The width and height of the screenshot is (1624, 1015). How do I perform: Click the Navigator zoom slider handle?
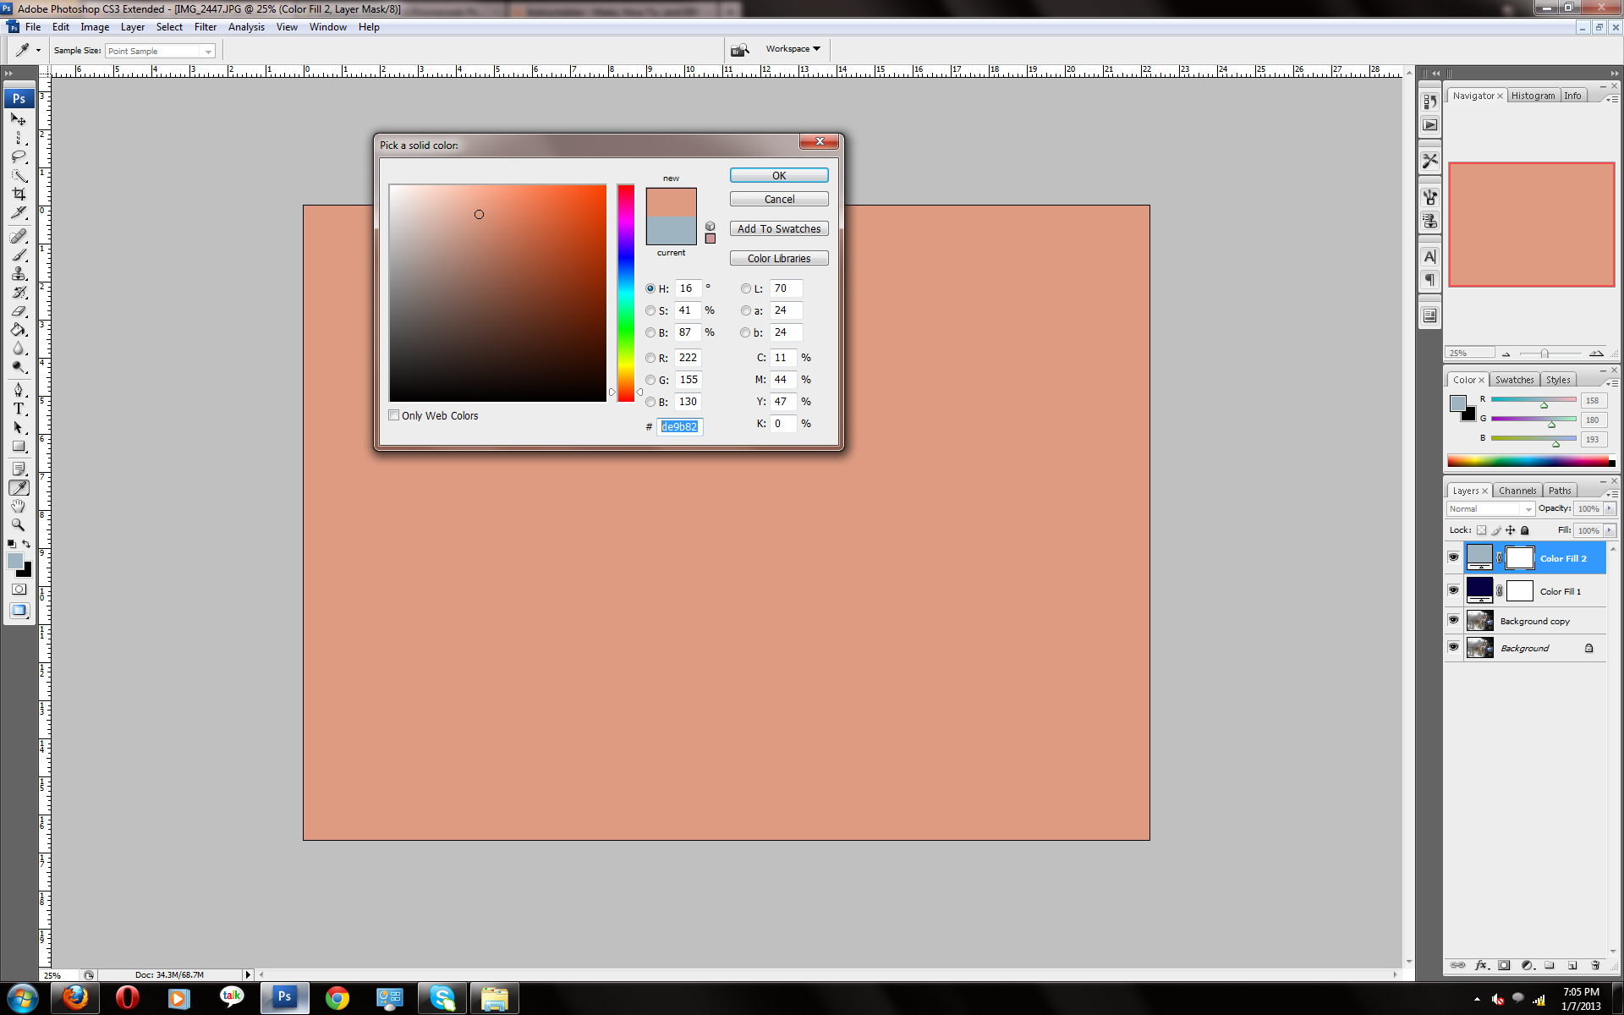point(1544,354)
